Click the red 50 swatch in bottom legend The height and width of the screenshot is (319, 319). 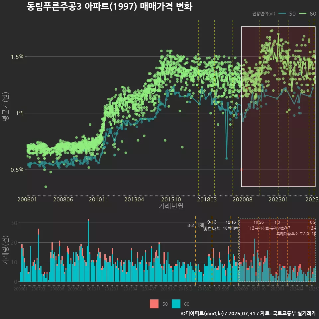click(x=154, y=304)
